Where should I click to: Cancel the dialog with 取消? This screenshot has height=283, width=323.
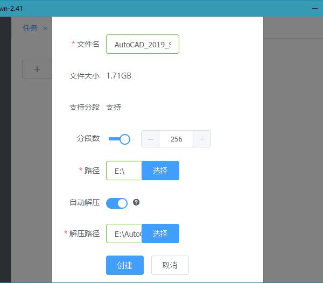pyautogui.click(x=170, y=265)
